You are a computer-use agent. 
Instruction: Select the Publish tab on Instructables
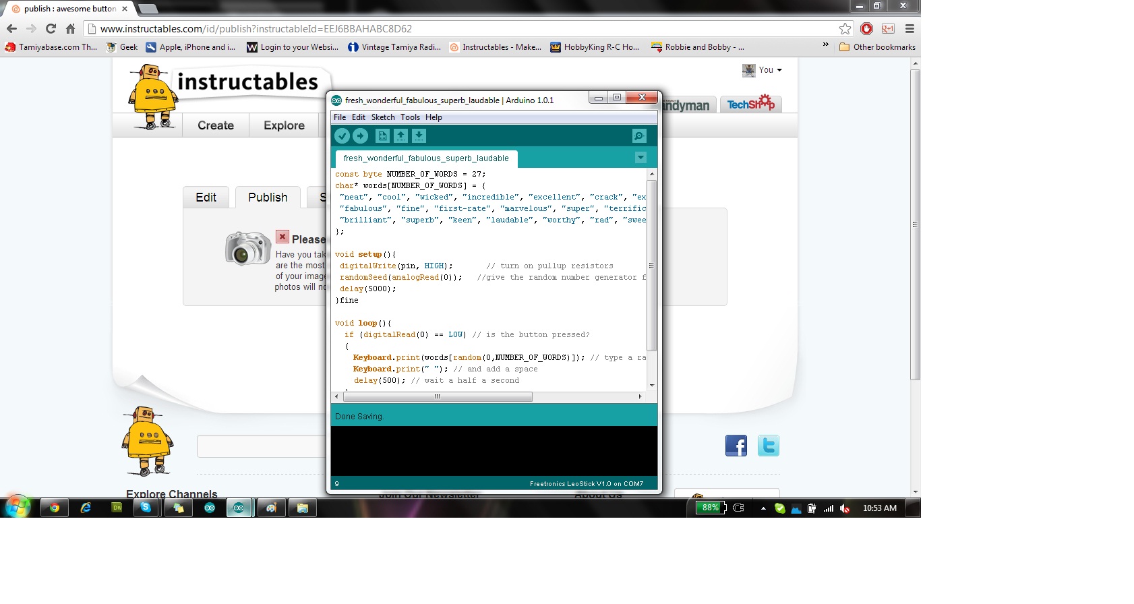click(268, 198)
